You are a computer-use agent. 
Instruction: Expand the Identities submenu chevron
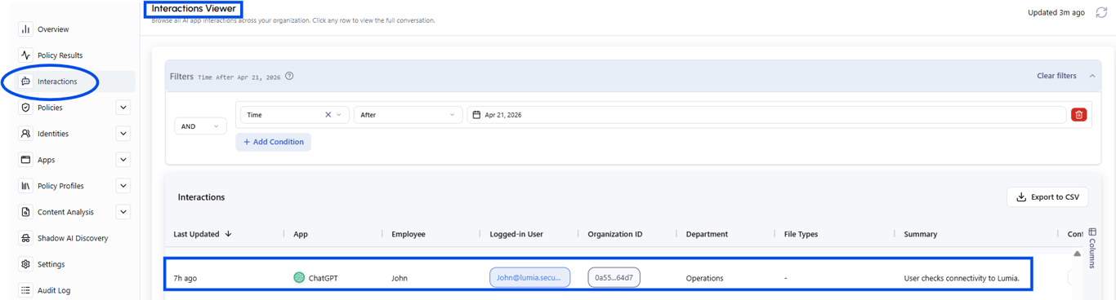(x=123, y=134)
